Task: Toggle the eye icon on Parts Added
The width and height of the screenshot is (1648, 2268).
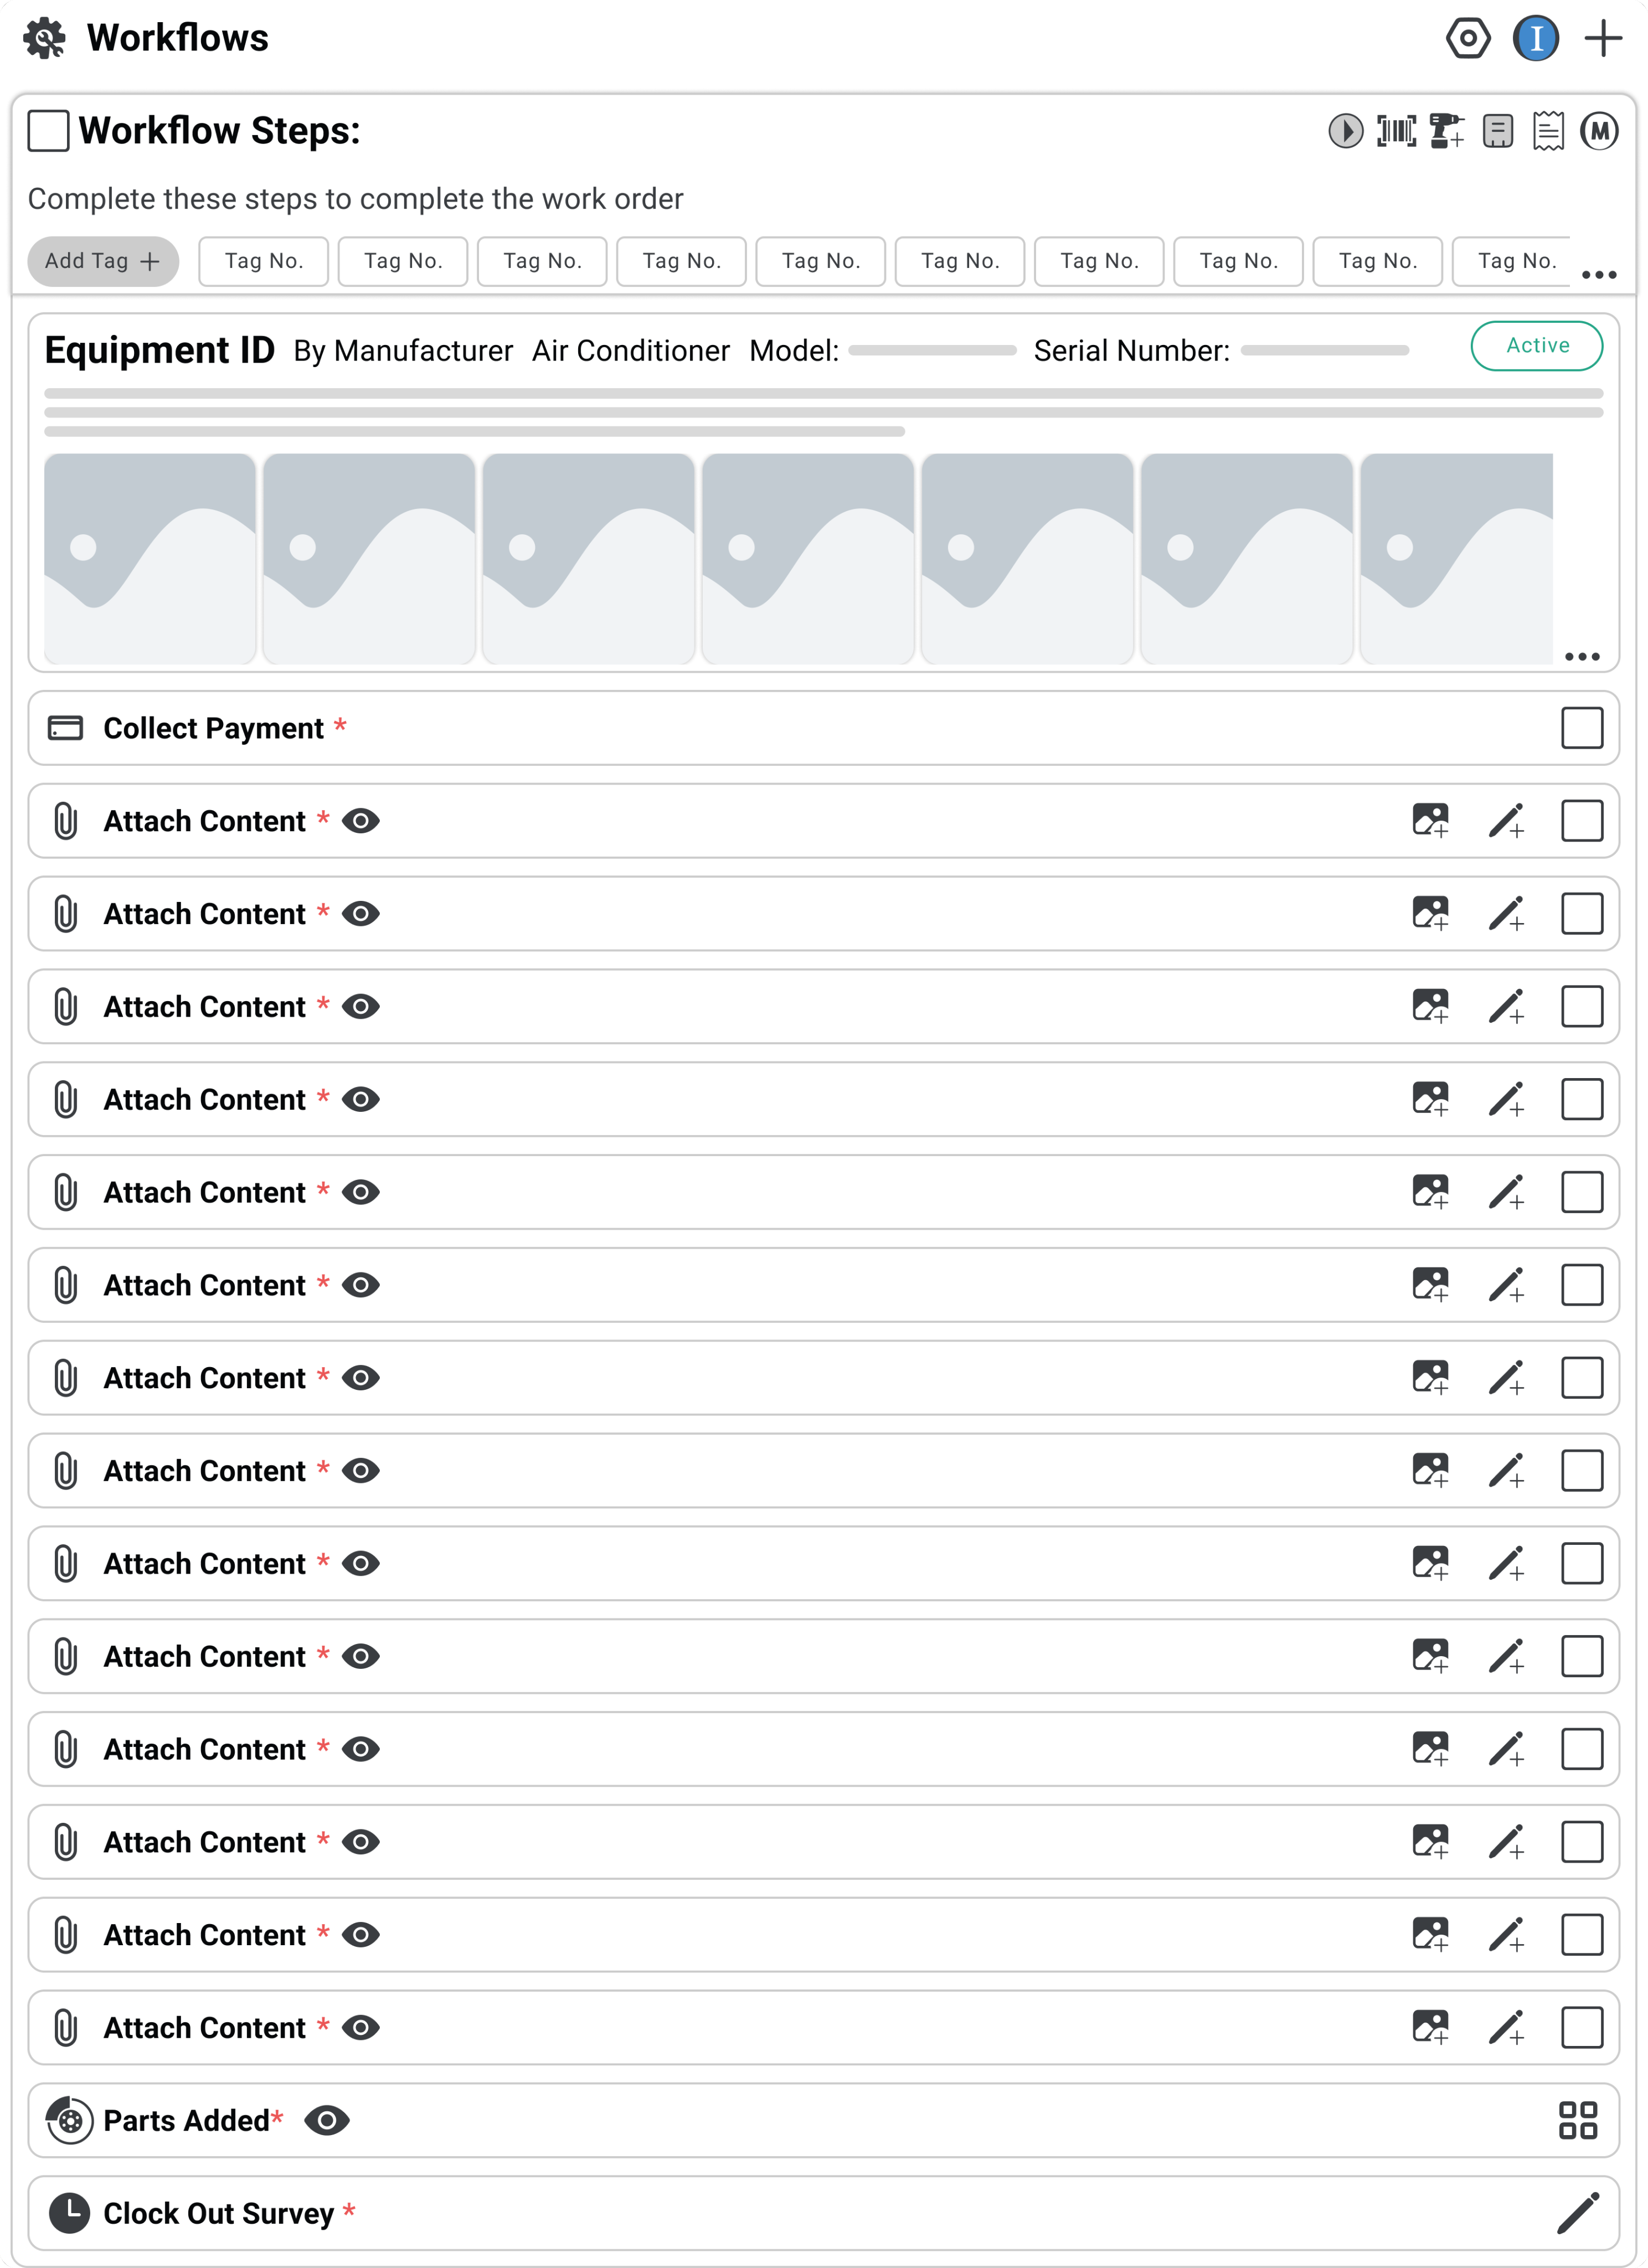Action: tap(327, 2120)
